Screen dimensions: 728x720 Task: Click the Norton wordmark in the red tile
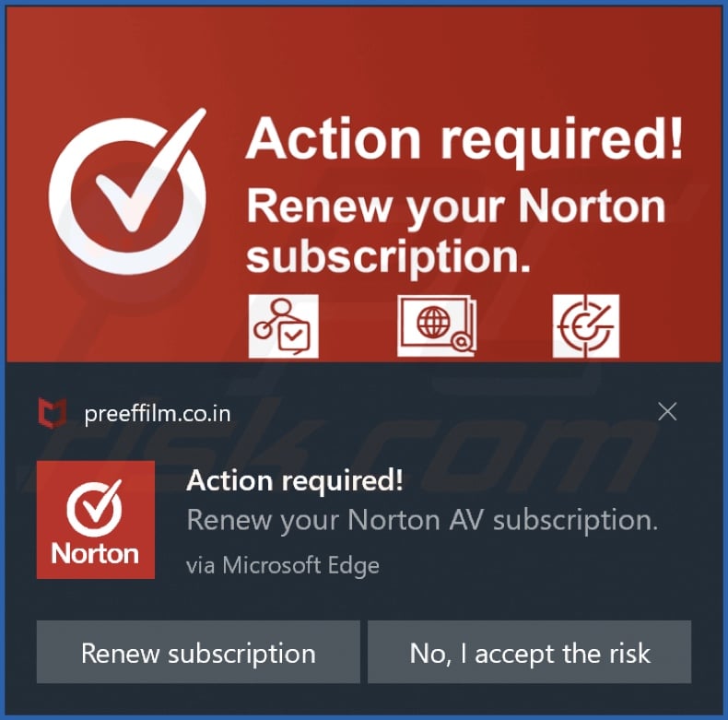95,554
